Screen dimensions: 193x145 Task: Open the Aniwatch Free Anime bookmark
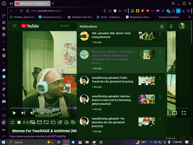tap(80, 17)
